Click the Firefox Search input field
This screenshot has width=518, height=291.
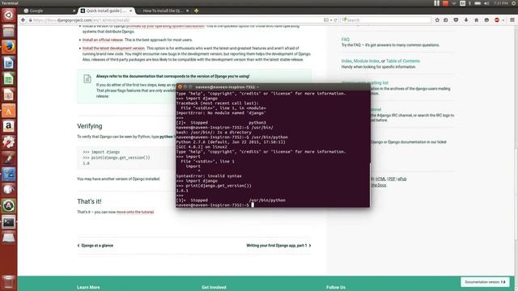[x=386, y=20]
